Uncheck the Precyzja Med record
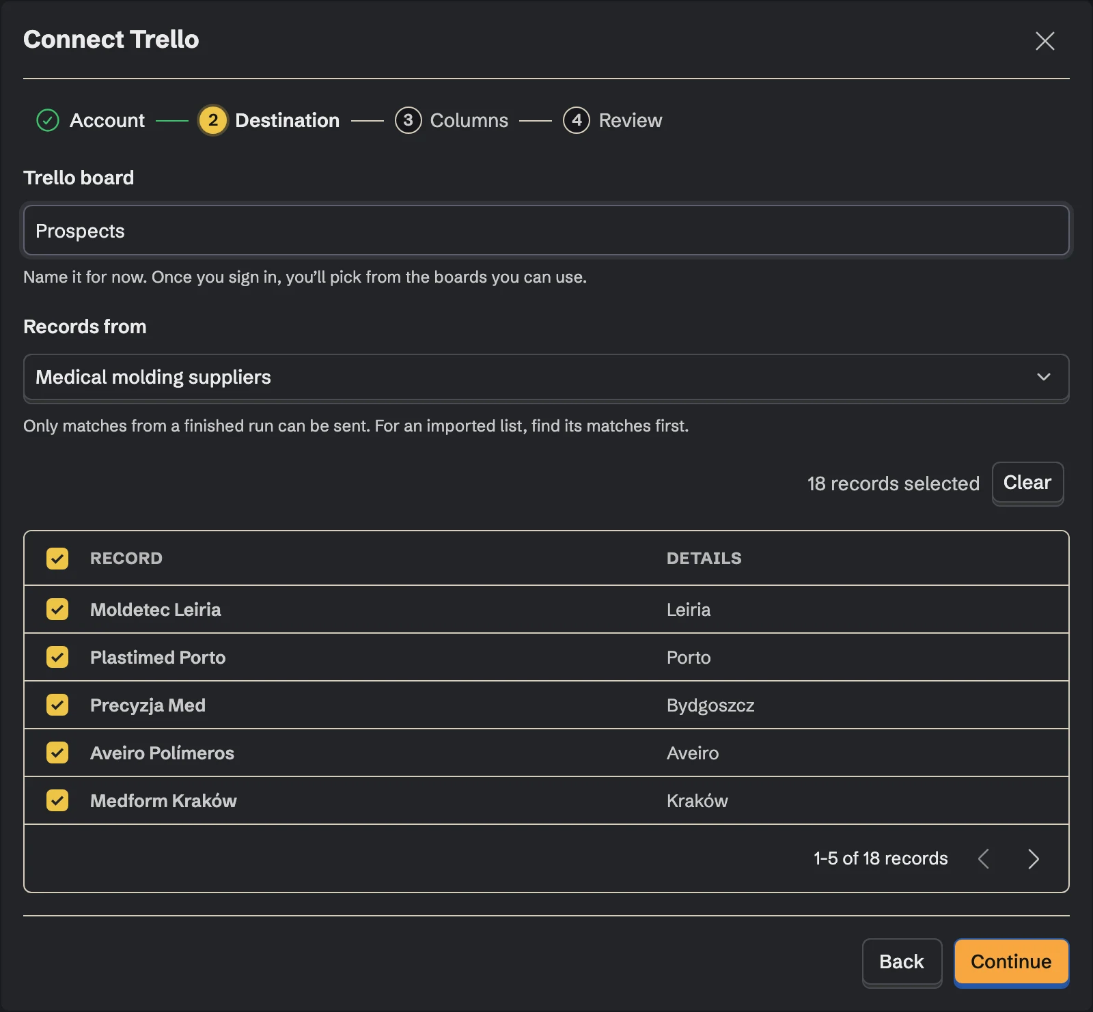1093x1012 pixels. click(x=57, y=705)
